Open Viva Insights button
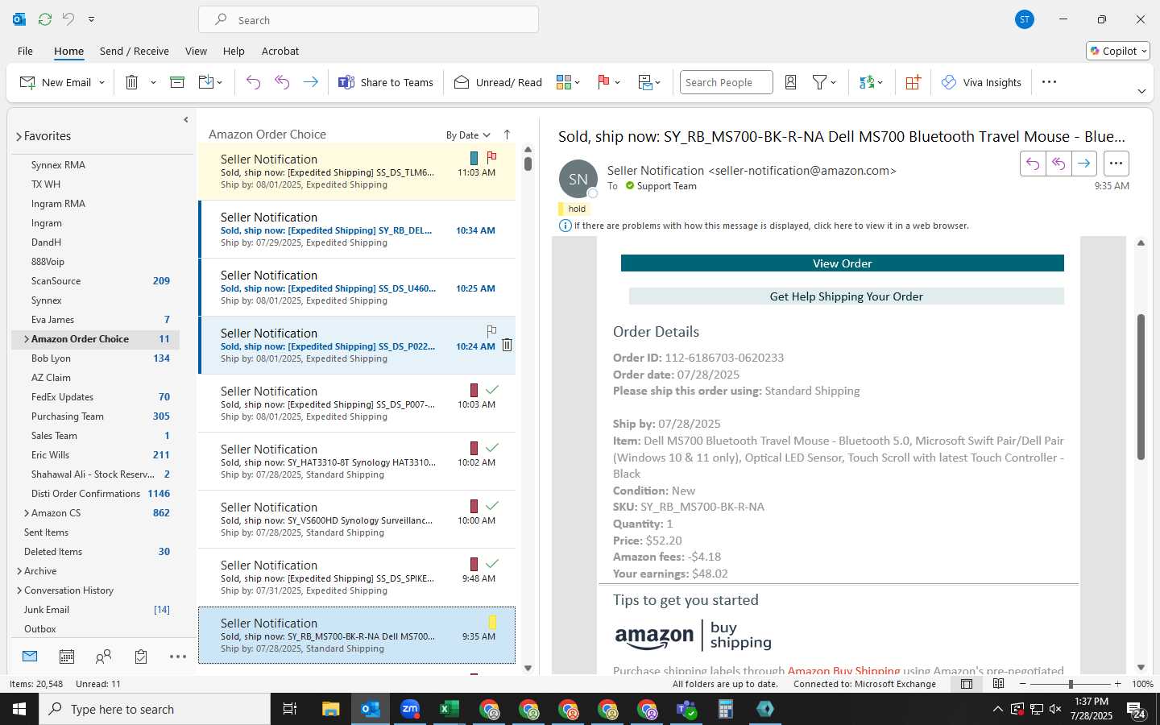Image resolution: width=1160 pixels, height=725 pixels. [x=982, y=82]
